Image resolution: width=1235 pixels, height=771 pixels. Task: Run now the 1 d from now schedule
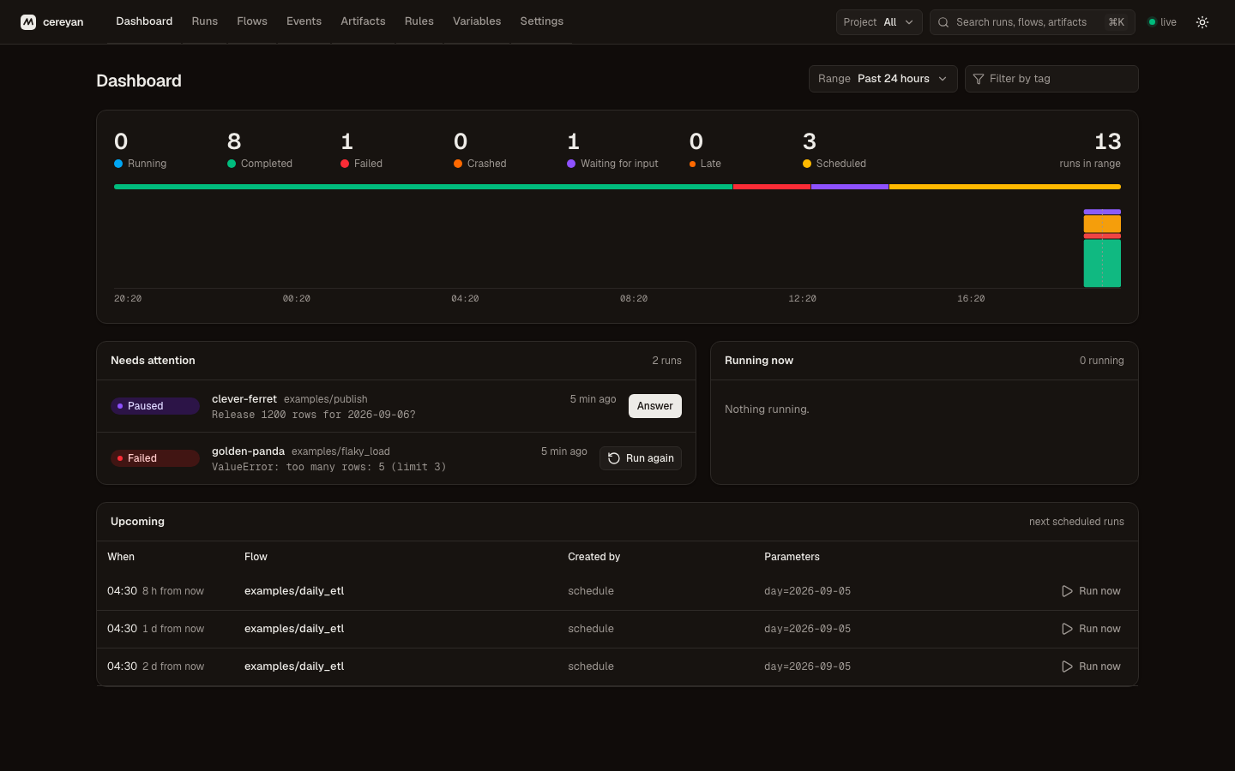(x=1091, y=629)
